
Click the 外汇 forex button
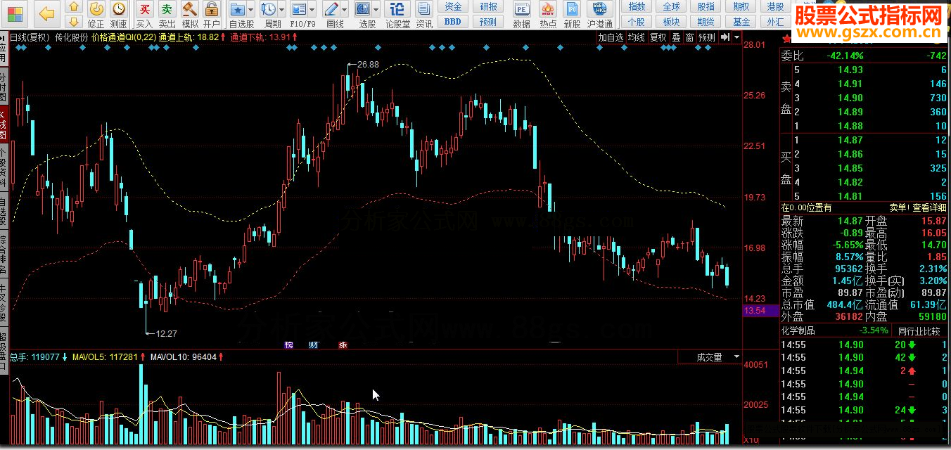(x=775, y=21)
